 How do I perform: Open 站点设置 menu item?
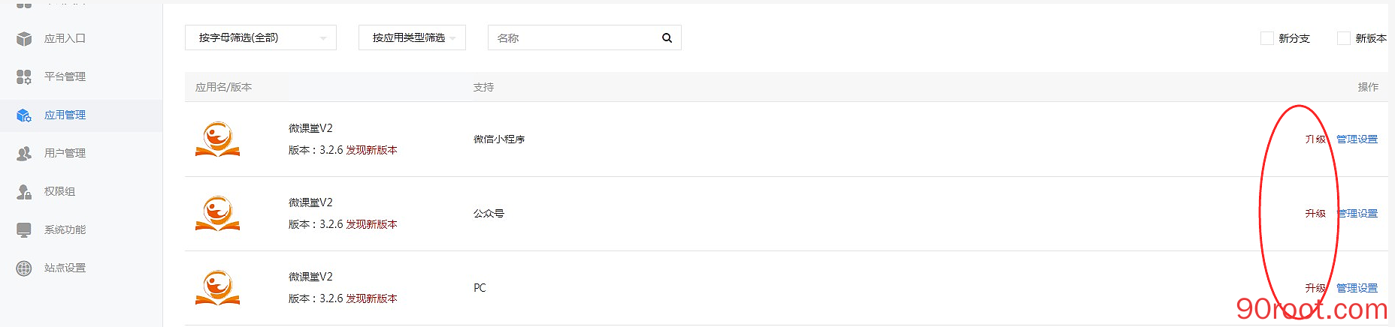65,268
